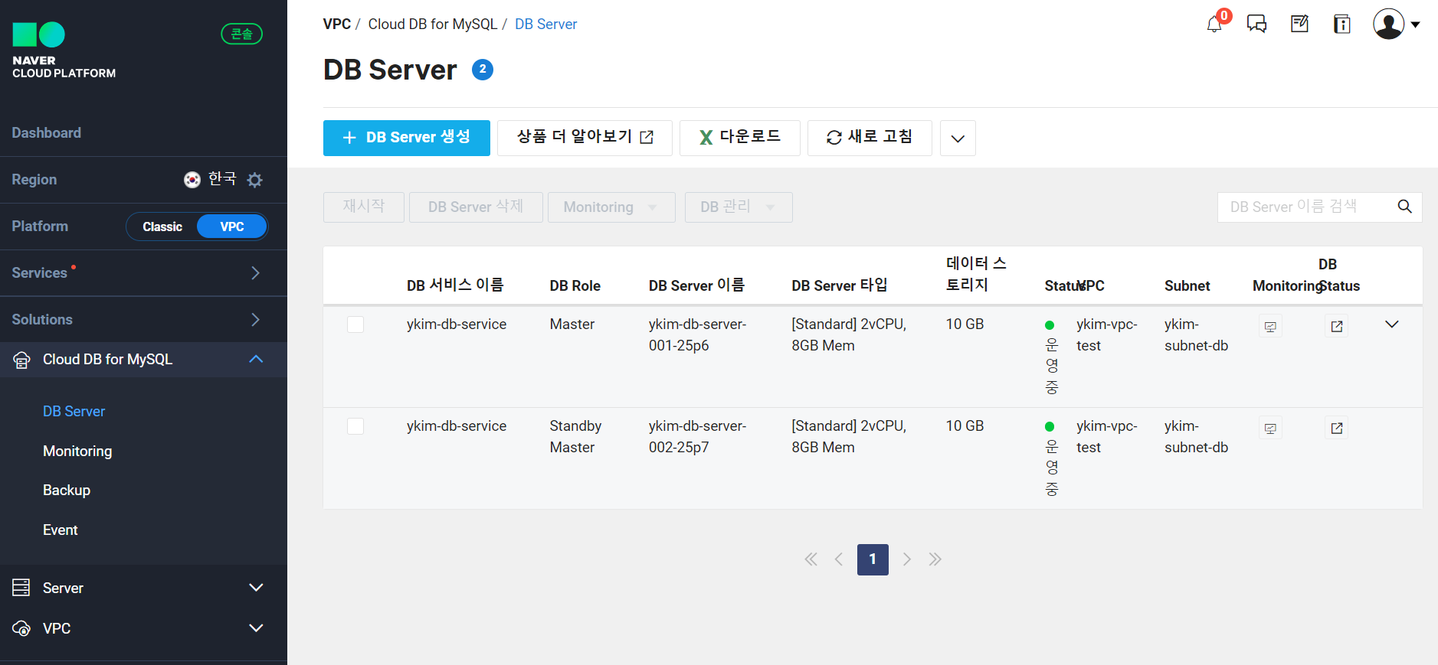Click the VPC cloud sidebar icon
The height and width of the screenshot is (665, 1438).
tap(21, 628)
